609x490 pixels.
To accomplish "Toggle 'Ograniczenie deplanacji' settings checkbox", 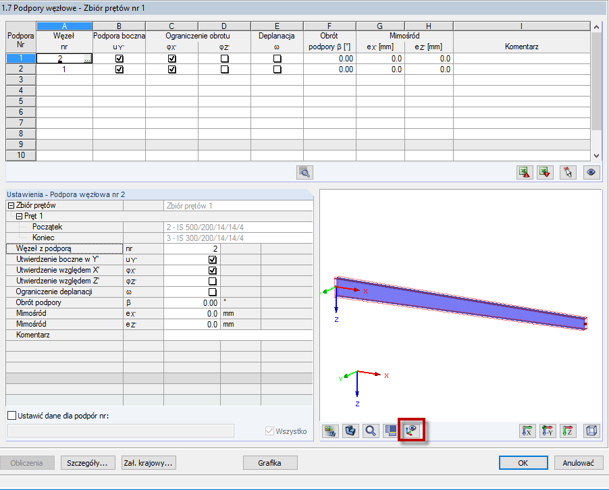I will pyautogui.click(x=213, y=292).
